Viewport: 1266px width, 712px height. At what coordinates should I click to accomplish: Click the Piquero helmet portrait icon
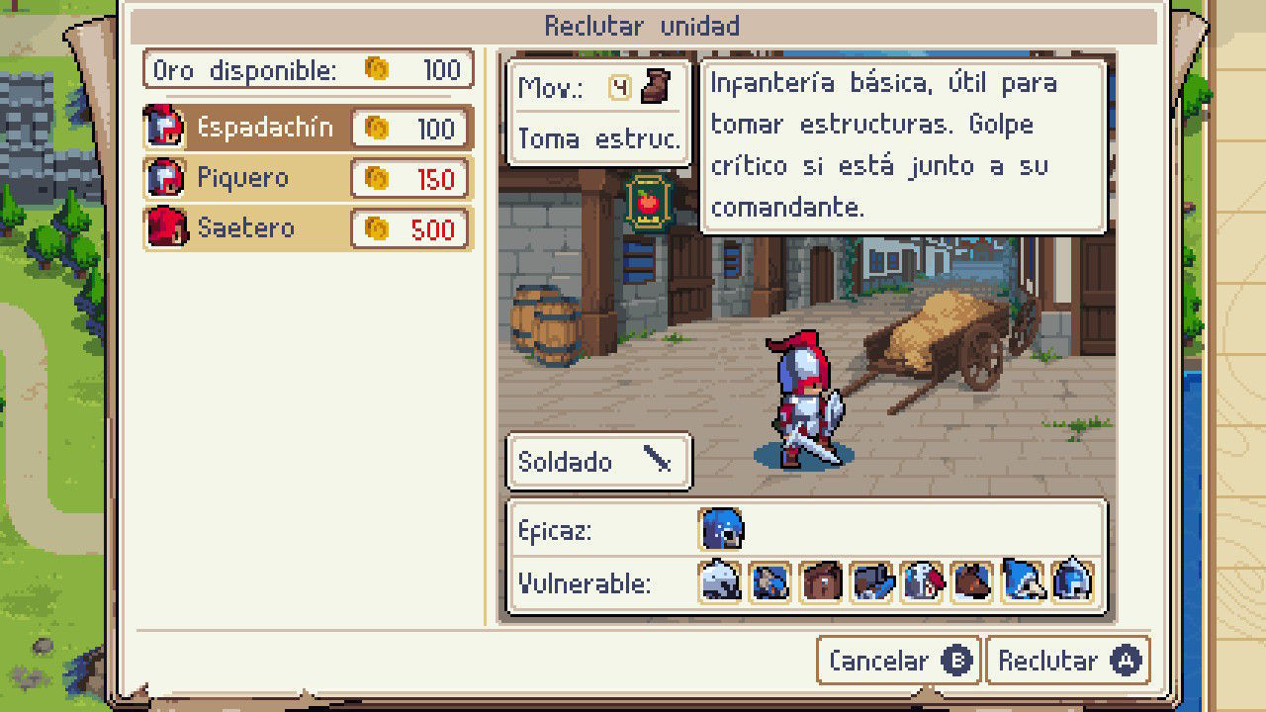[x=165, y=179]
